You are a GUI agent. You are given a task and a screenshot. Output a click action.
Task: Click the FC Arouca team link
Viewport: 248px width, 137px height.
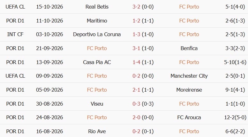point(189,117)
